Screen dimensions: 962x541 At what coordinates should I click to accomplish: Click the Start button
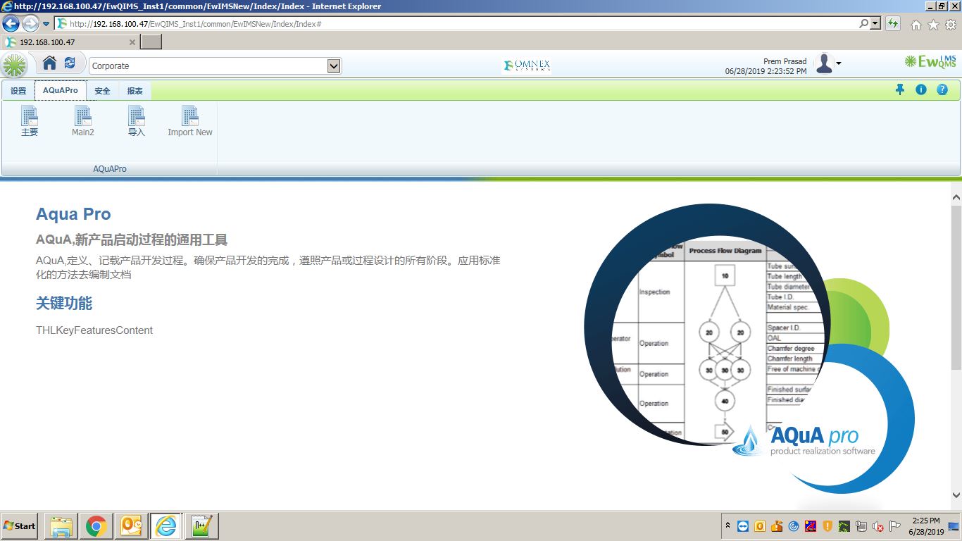point(20,526)
